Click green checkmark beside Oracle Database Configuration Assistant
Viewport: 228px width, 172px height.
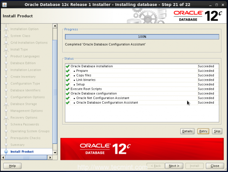pyautogui.click(x=68, y=102)
